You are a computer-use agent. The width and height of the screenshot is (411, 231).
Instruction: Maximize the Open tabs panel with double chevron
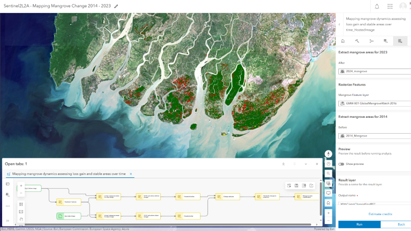click(x=283, y=164)
